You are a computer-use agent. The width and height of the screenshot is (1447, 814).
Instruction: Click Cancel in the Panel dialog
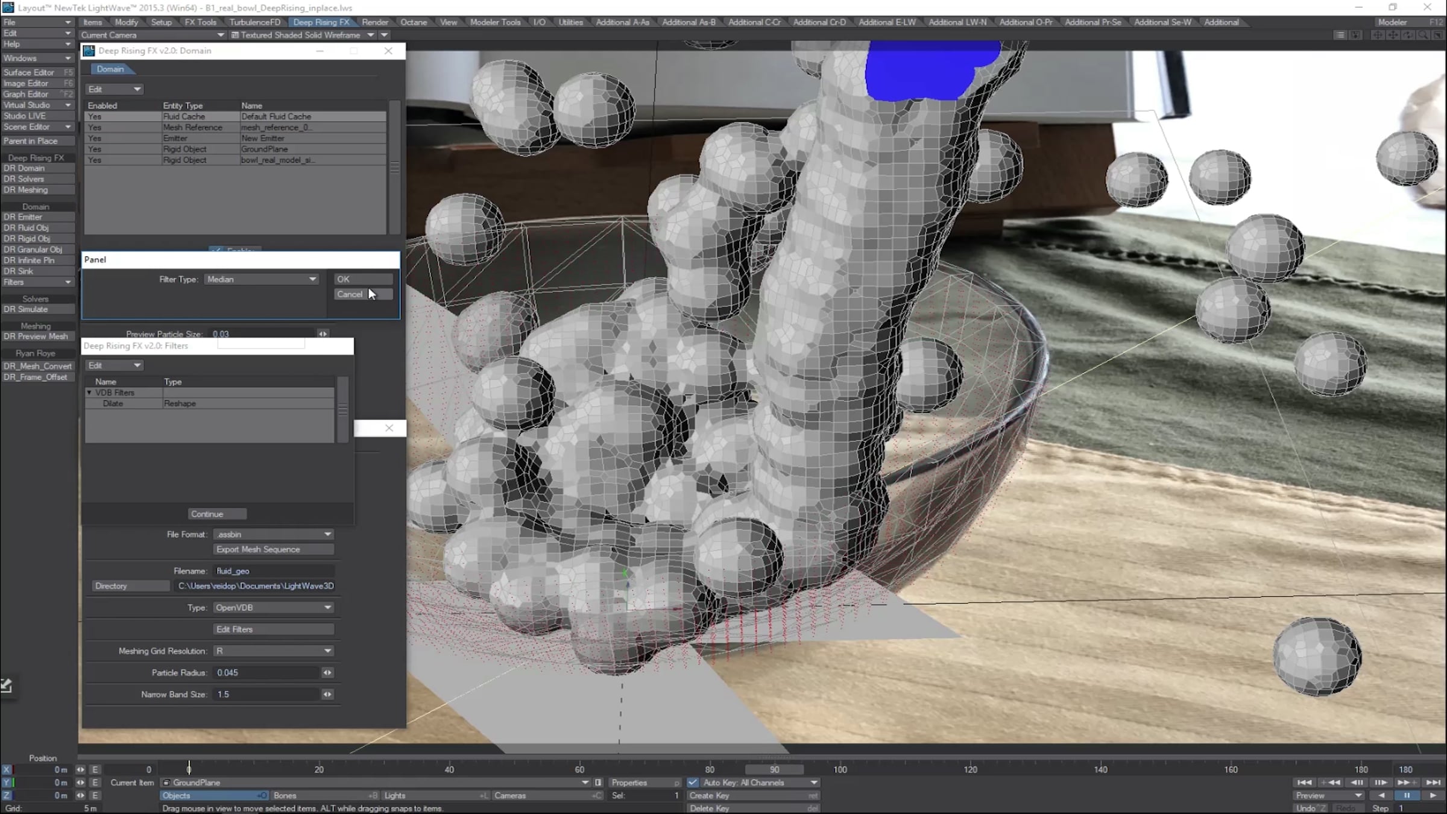(362, 294)
